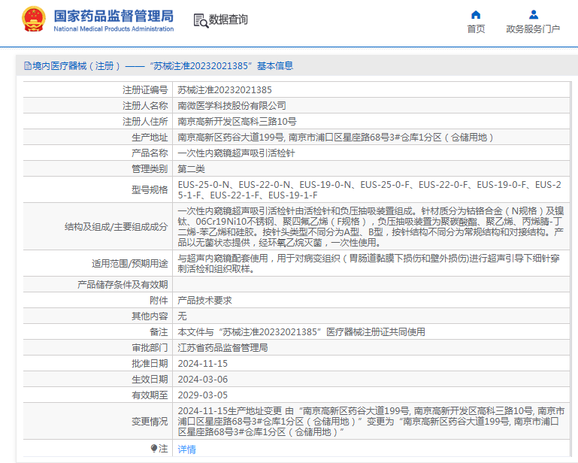The height and width of the screenshot is (463, 578).
Task: Click the 注册证编号 row label
Action: [145, 90]
